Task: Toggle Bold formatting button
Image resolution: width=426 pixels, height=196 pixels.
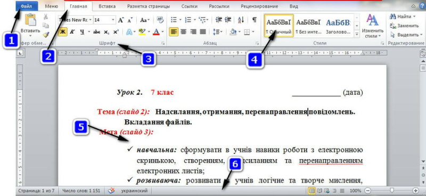Action: pos(63,32)
